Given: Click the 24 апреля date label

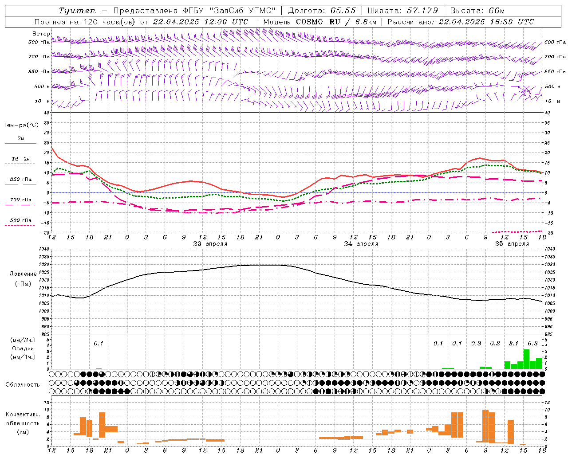Looking at the screenshot, I should [361, 244].
